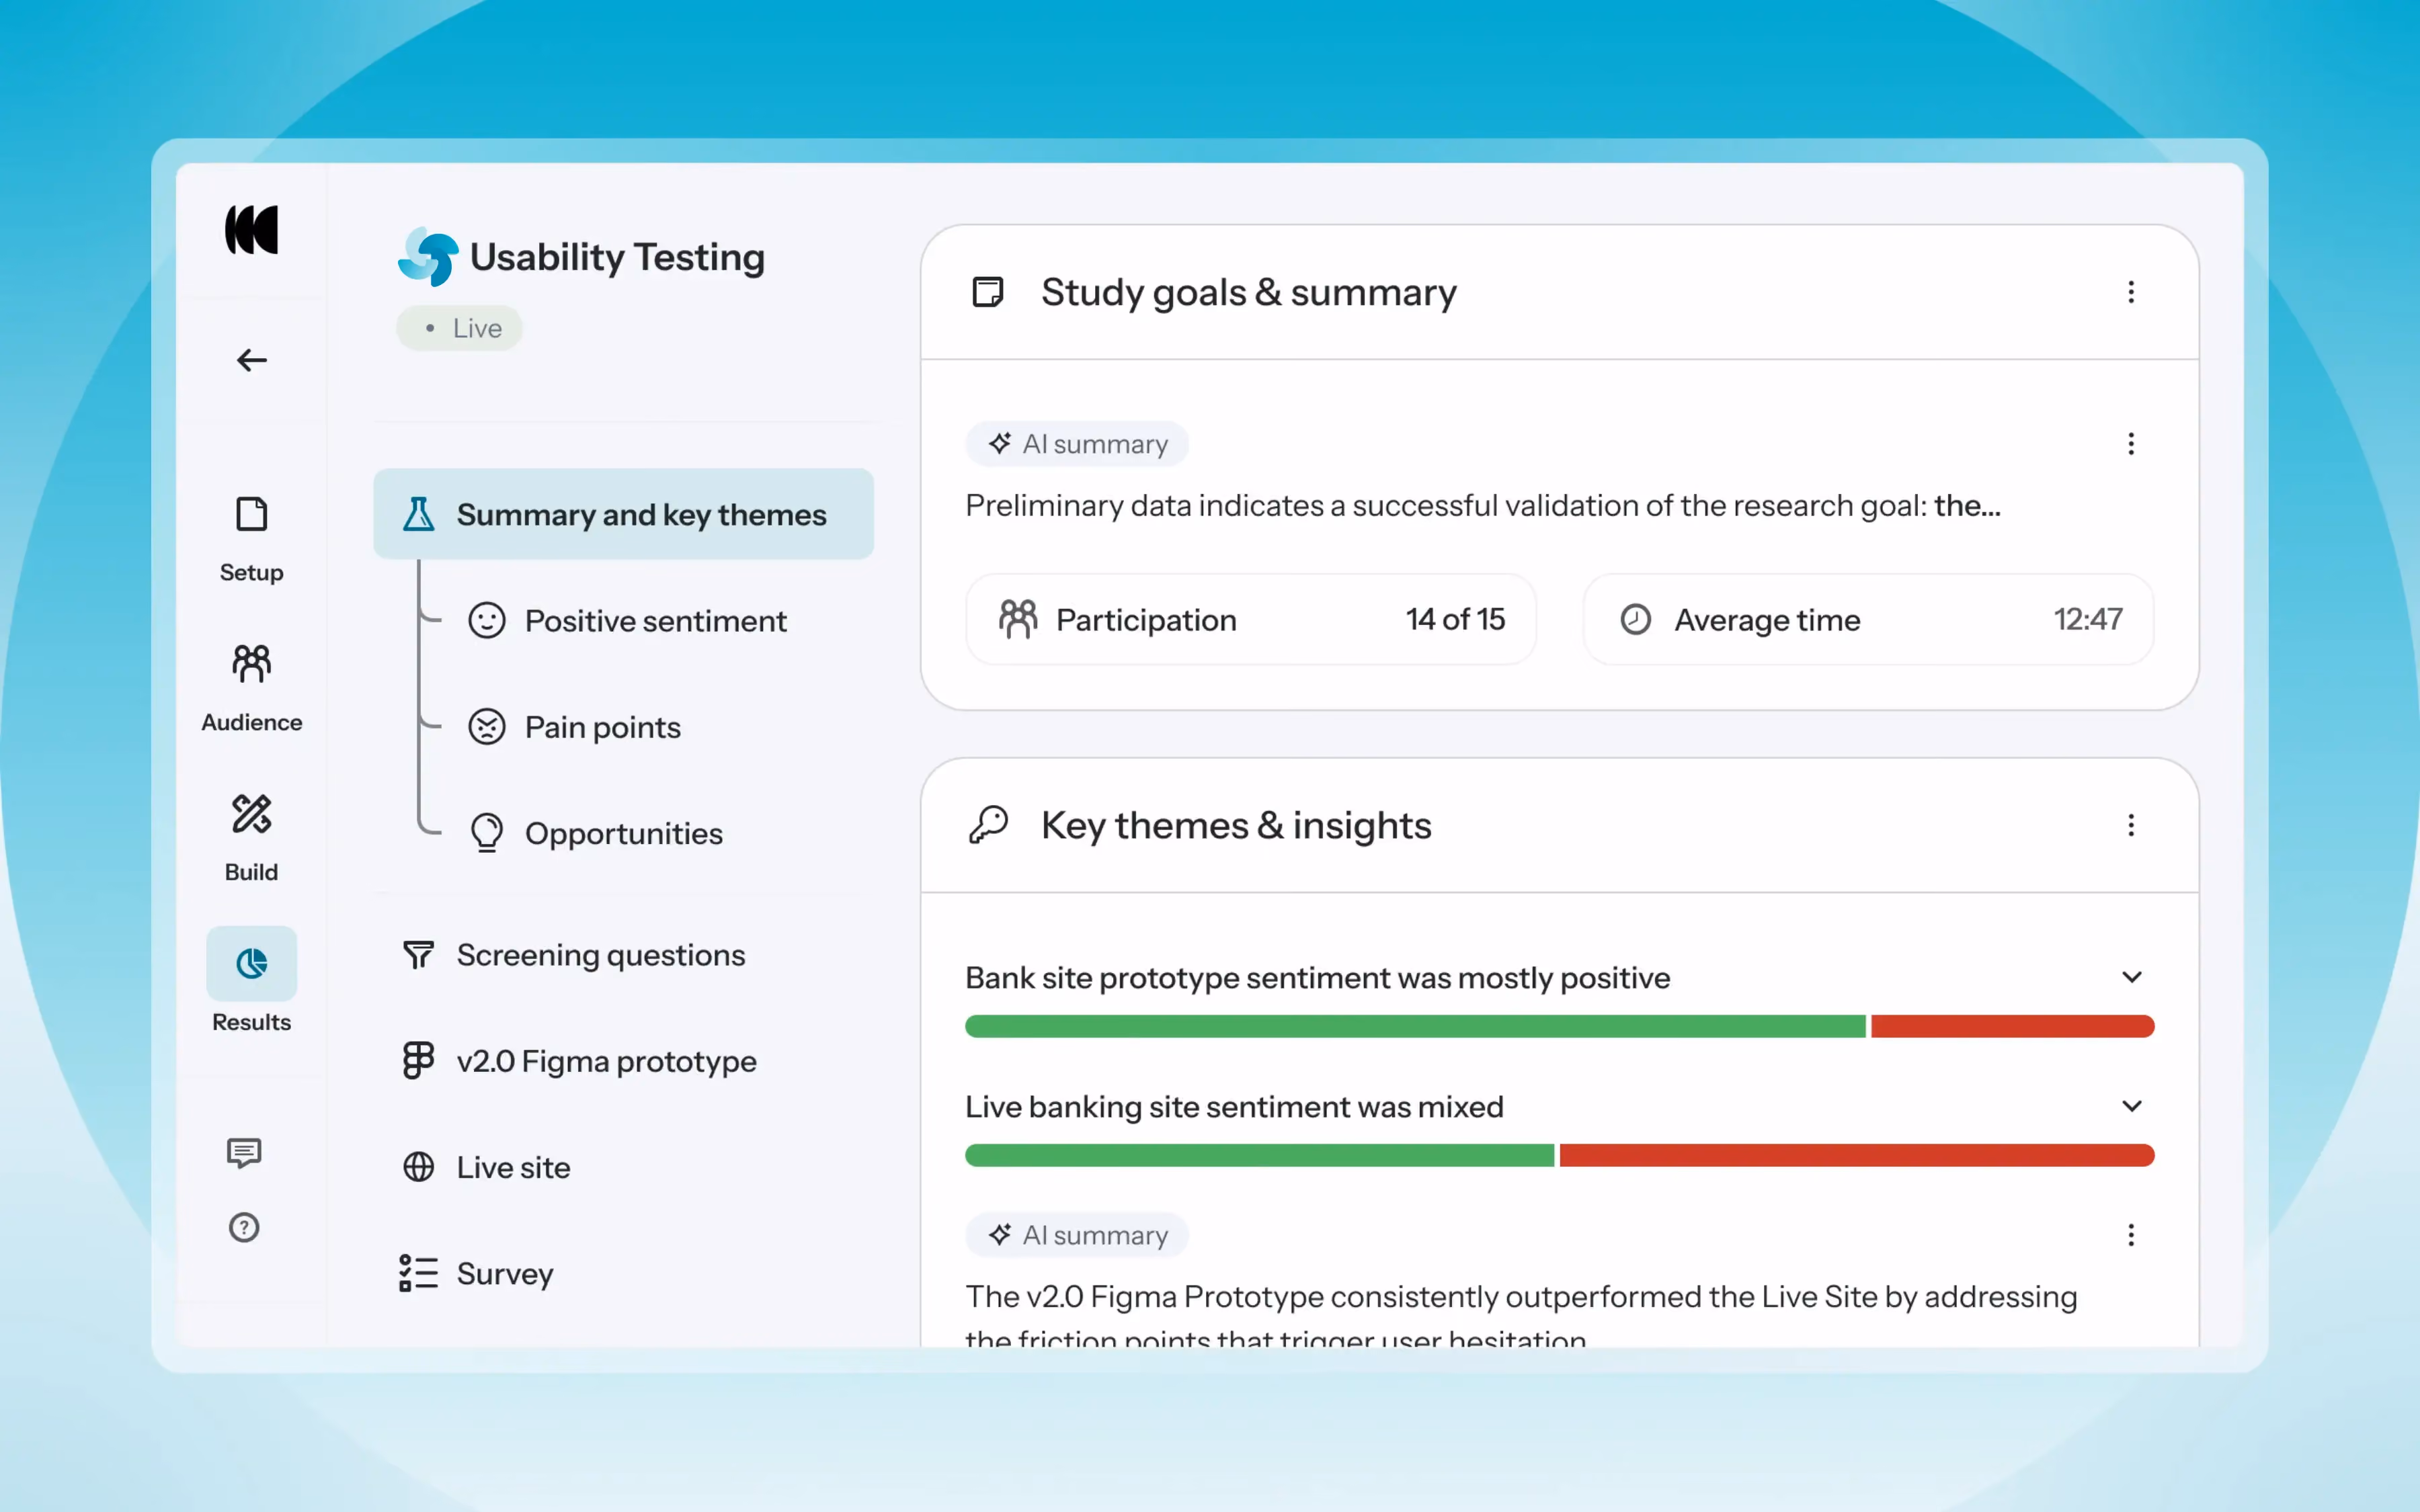
Task: Click the funnel icon for Screening questions
Action: pos(418,955)
